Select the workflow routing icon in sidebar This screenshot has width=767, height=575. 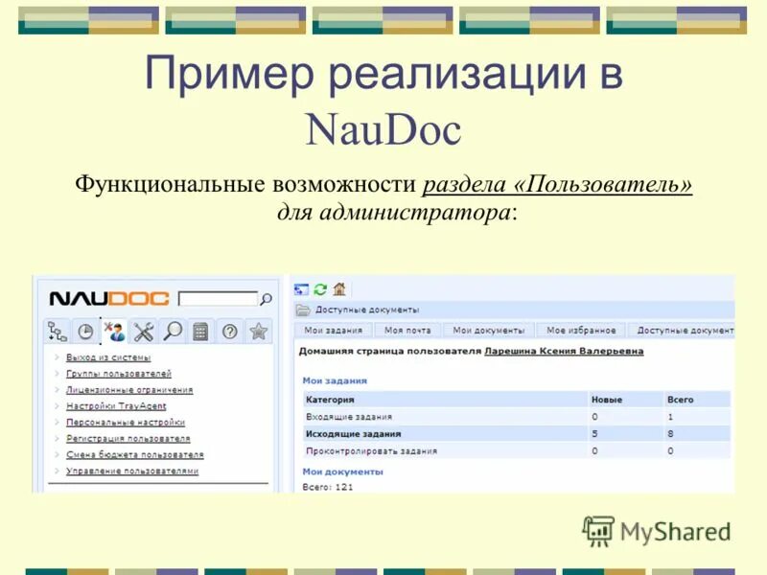[x=58, y=333]
